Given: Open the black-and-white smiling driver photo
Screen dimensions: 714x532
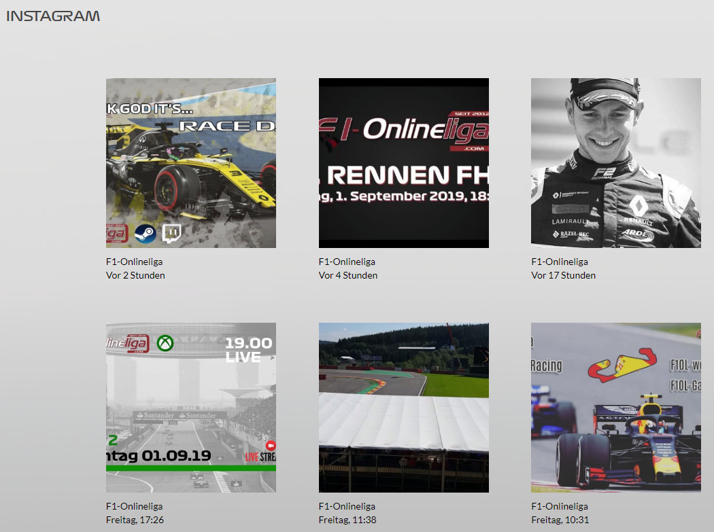Looking at the screenshot, I should tap(615, 163).
